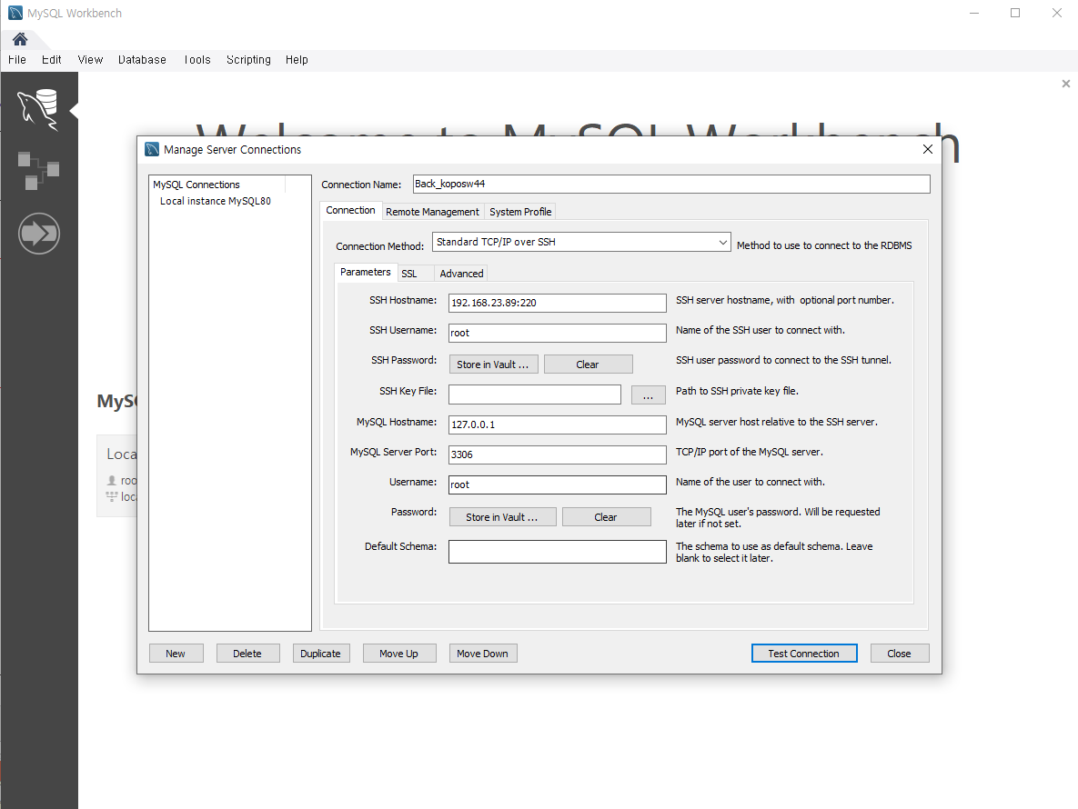Image resolution: width=1078 pixels, height=809 pixels.
Task: Click the Default Schema field
Action: tap(557, 552)
